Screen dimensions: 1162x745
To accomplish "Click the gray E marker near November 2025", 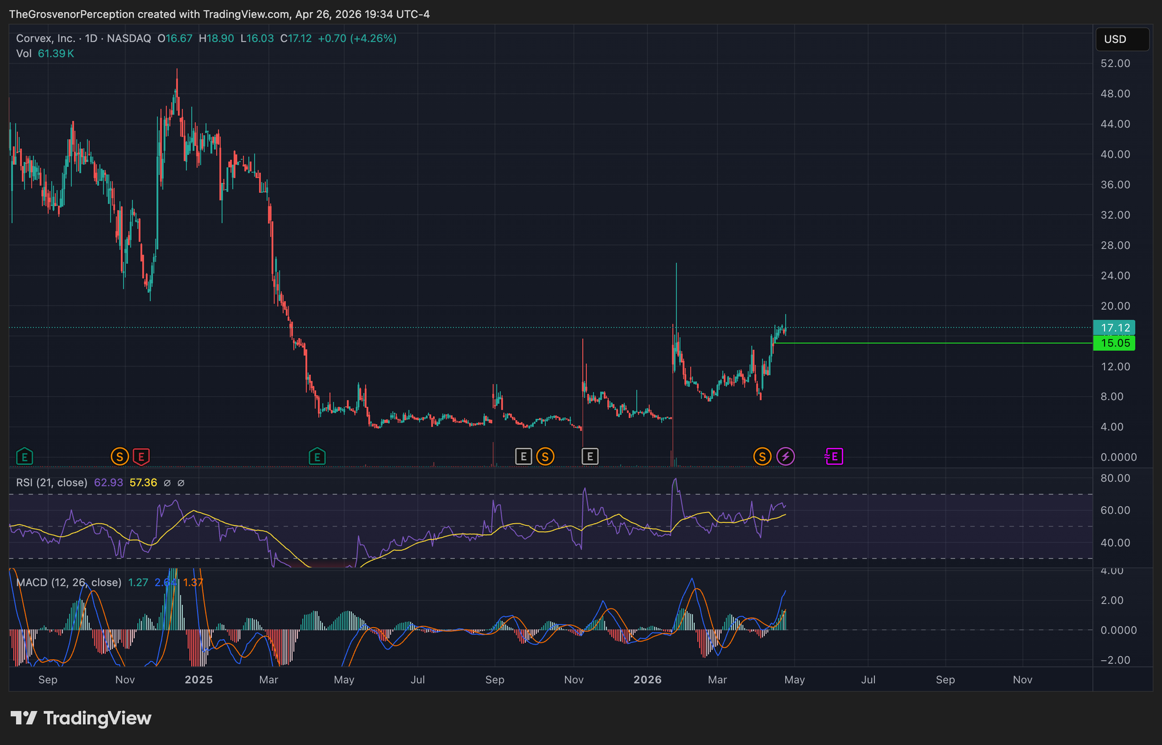I will (590, 457).
